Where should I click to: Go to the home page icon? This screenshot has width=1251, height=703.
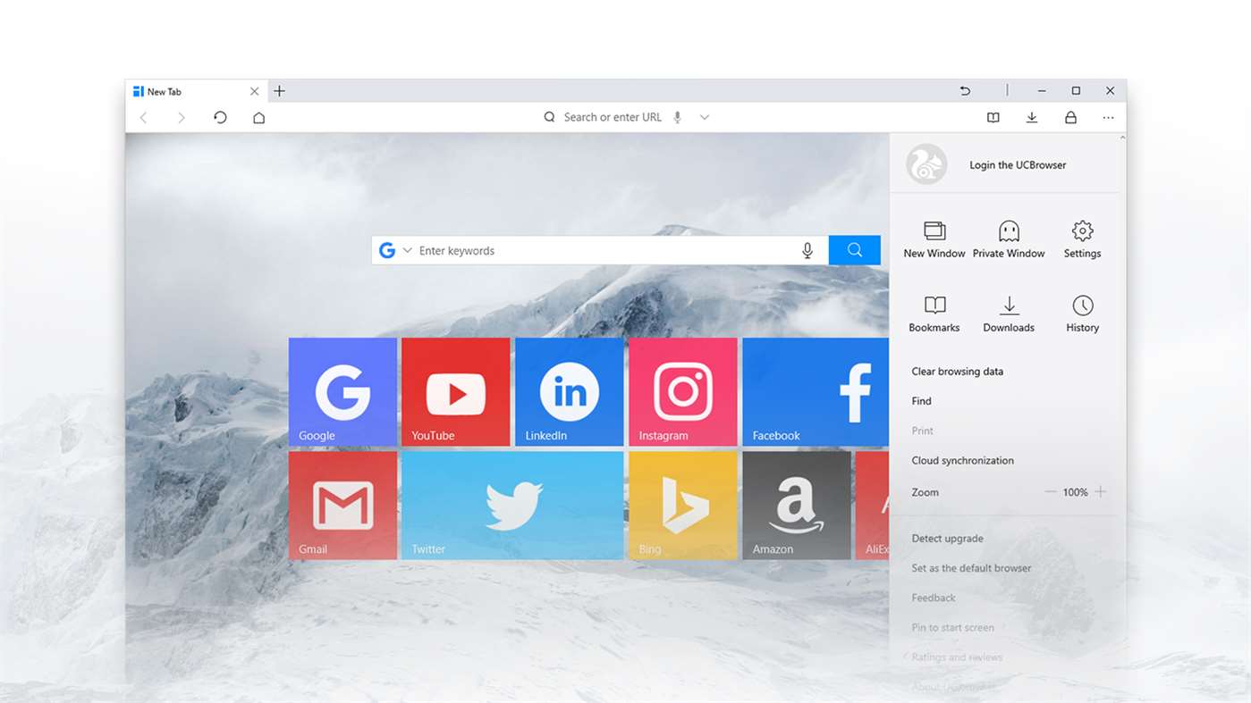tap(258, 117)
